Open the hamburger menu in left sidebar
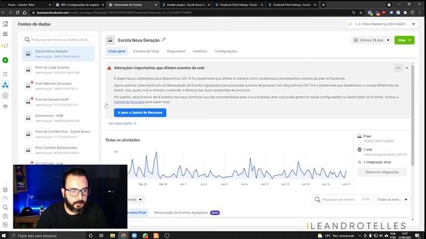The width and height of the screenshot is (426, 239). click(x=5, y=34)
